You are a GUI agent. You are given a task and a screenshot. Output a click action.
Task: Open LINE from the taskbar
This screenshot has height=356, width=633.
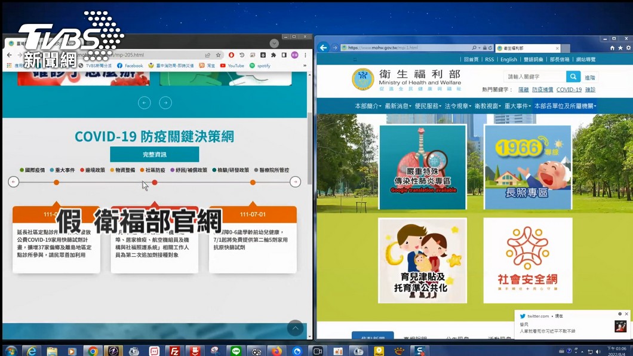(236, 351)
